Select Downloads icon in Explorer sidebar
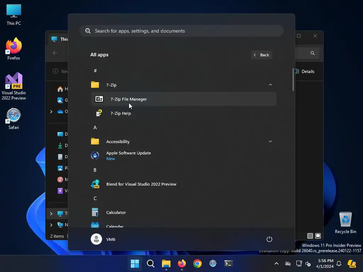Image resolution: width=363 pixels, height=272 pixels. (60, 146)
